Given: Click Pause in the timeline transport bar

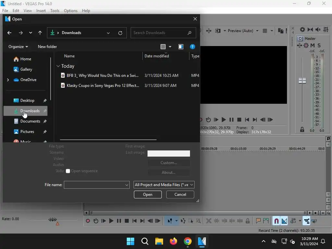Looking at the screenshot, I should 119,221.
